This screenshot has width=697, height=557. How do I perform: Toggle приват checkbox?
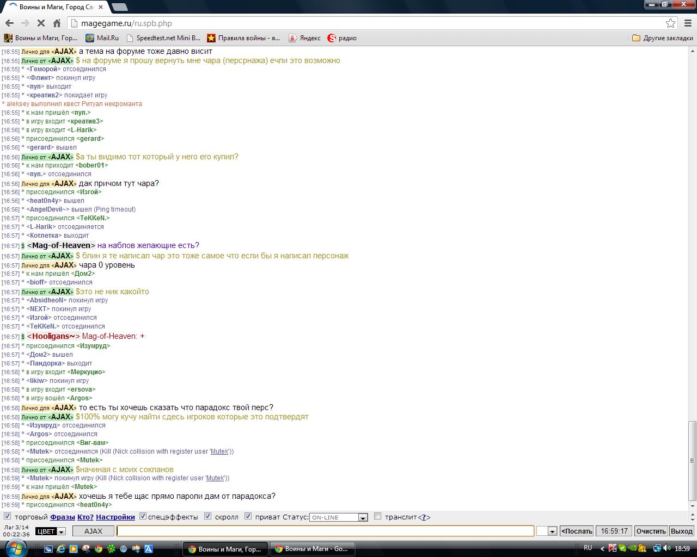[248, 516]
